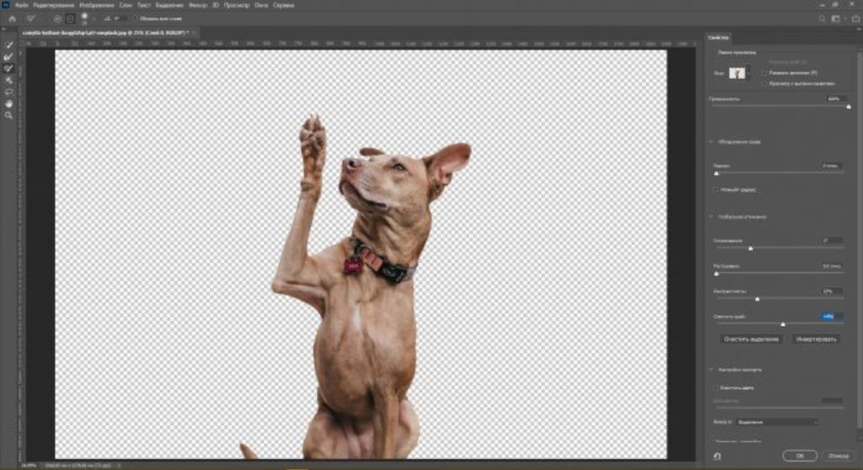The height and width of the screenshot is (470, 863).
Task: Collapse the Global Refinements section
Action: 710,216
